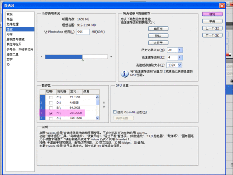The height and width of the screenshot is (175, 233).
Task: Open 常规 preferences category
Action: pos(9,14)
